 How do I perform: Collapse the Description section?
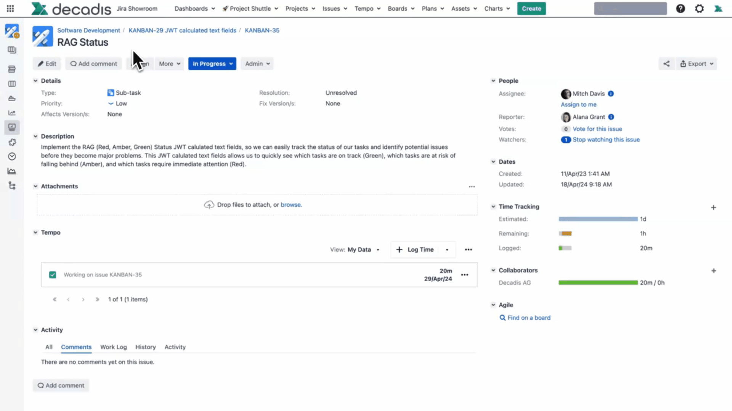(x=35, y=136)
